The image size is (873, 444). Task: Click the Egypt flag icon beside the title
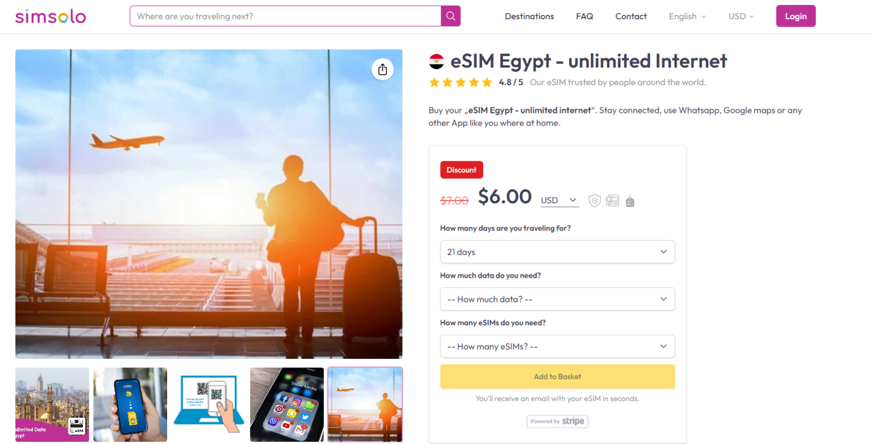(436, 61)
